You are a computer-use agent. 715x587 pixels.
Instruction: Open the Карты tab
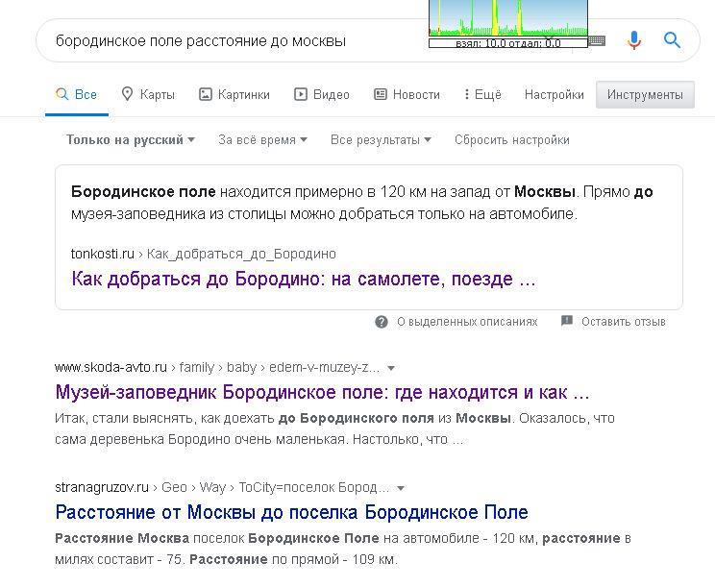pos(147,94)
